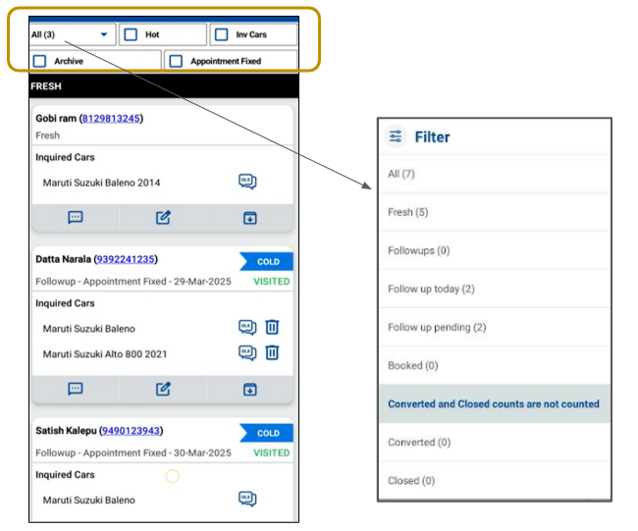Click the Filter panel title

[x=432, y=137]
